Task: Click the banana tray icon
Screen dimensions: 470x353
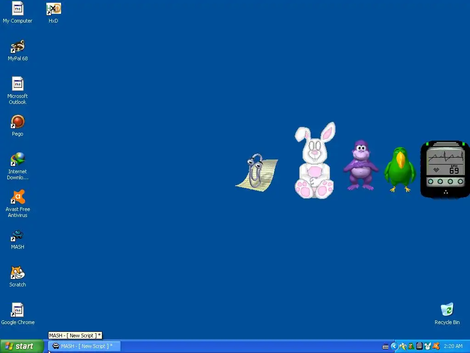Action: click(x=403, y=347)
